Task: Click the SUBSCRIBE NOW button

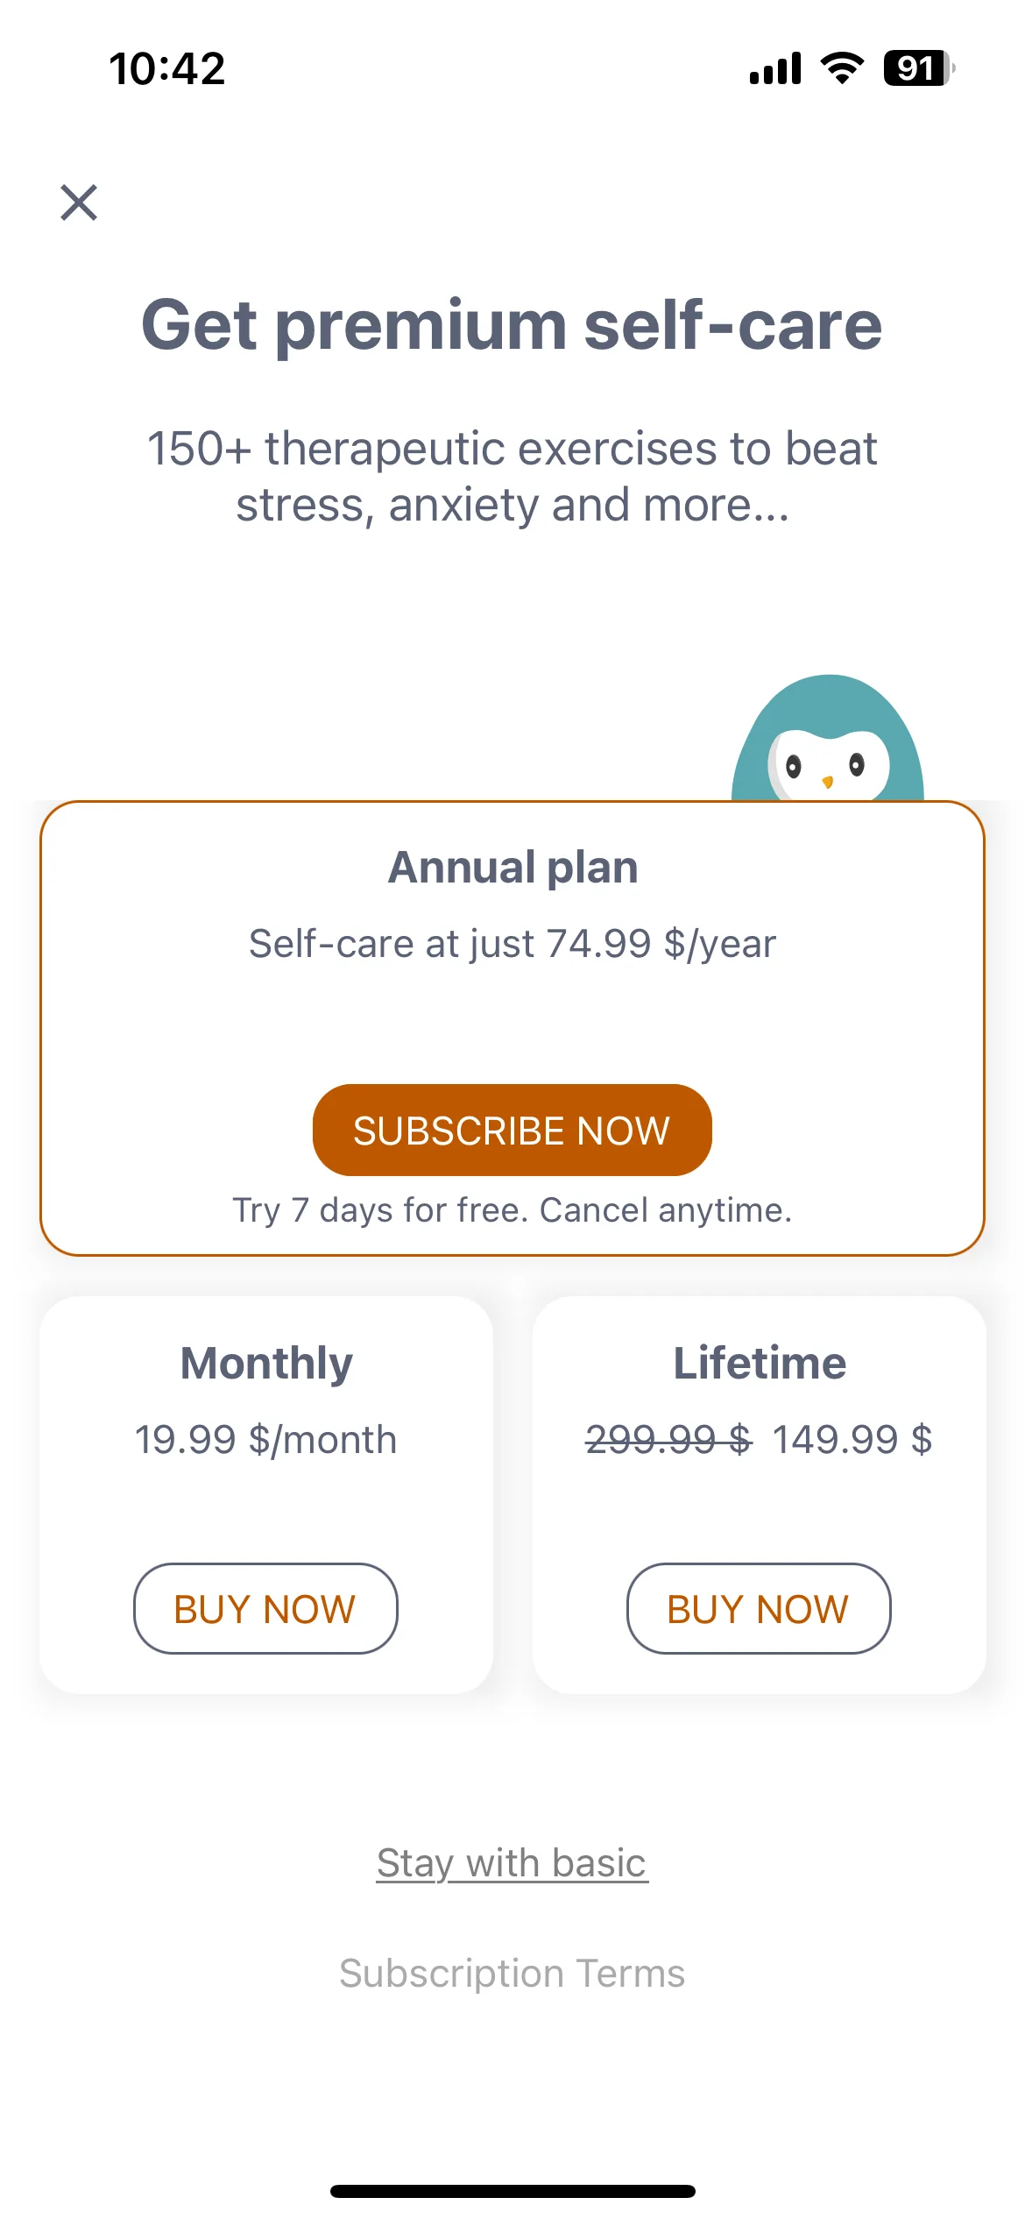Action: 512,1130
